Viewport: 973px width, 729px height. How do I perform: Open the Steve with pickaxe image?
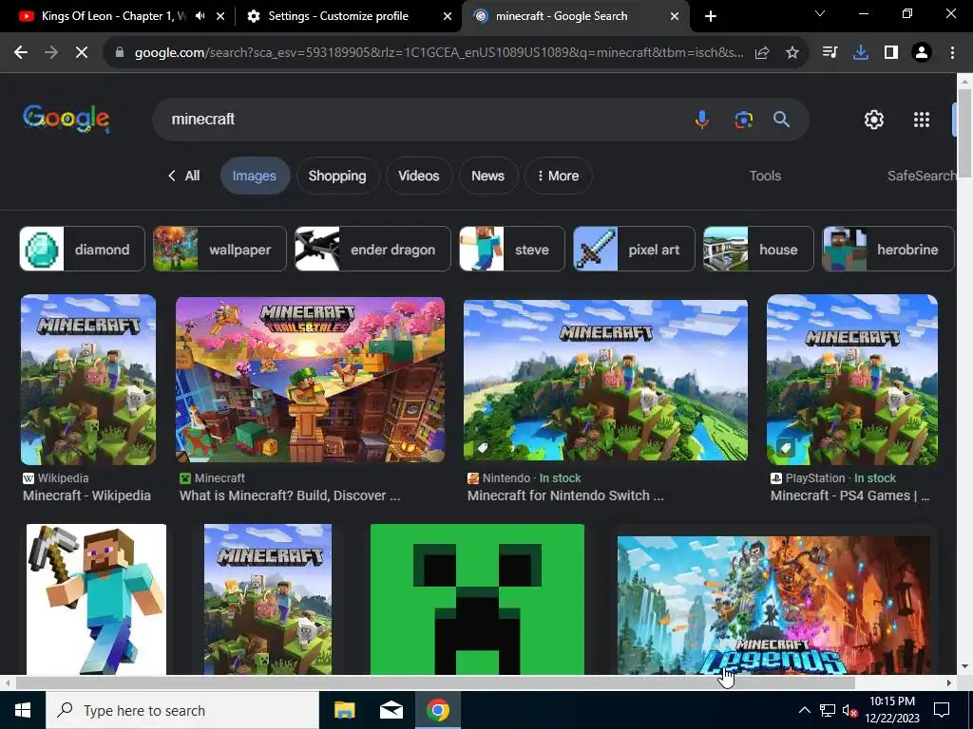[x=96, y=599]
